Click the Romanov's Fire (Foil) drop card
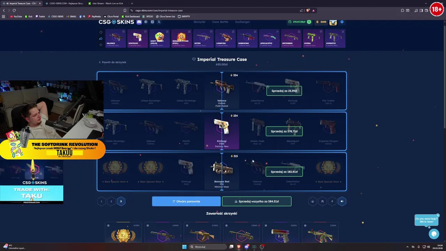This screenshot has height=251, width=446. [x=181, y=38]
